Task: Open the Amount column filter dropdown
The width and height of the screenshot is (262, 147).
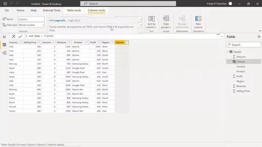Action: tap(54, 42)
